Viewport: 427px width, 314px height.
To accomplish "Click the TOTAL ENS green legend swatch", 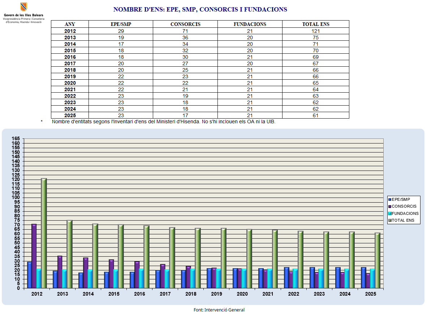I will pyautogui.click(x=390, y=221).
